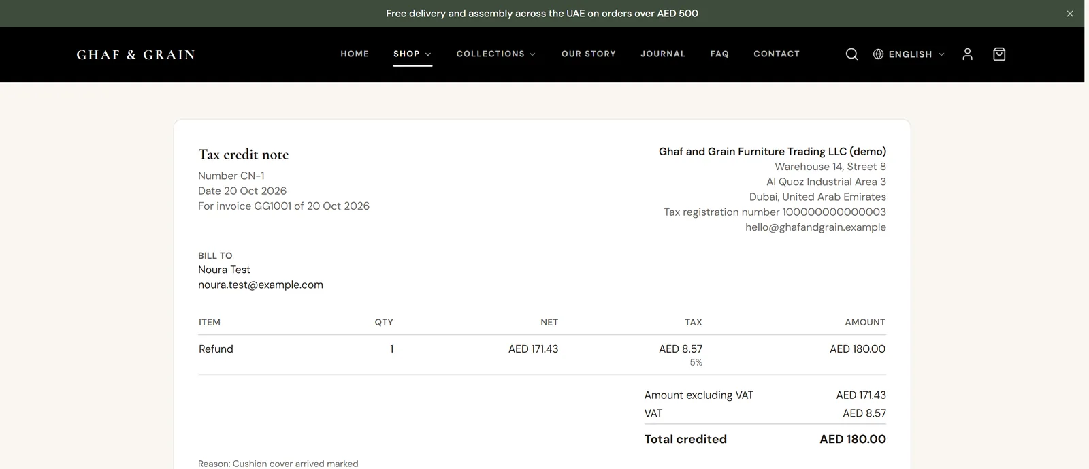Click the Tax credit note heading
Viewport: 1089px width, 469px height.
click(x=244, y=155)
